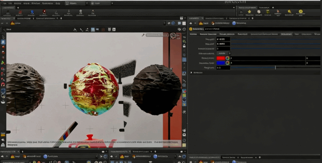Click the yellow coin-shaped tool on right shelf
Screen dimensions: 322x163
tap(300, 11)
